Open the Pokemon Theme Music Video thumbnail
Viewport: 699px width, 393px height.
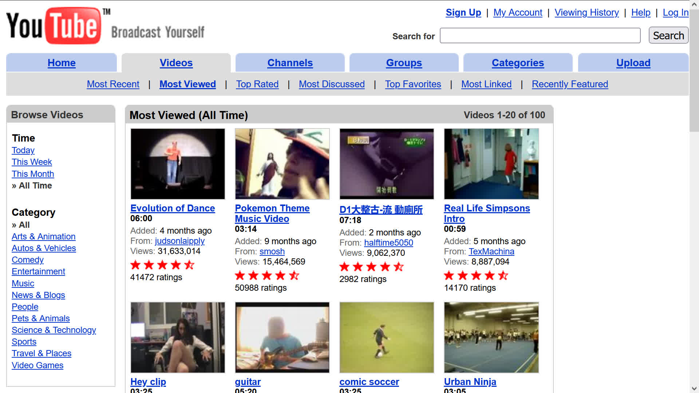tap(282, 164)
